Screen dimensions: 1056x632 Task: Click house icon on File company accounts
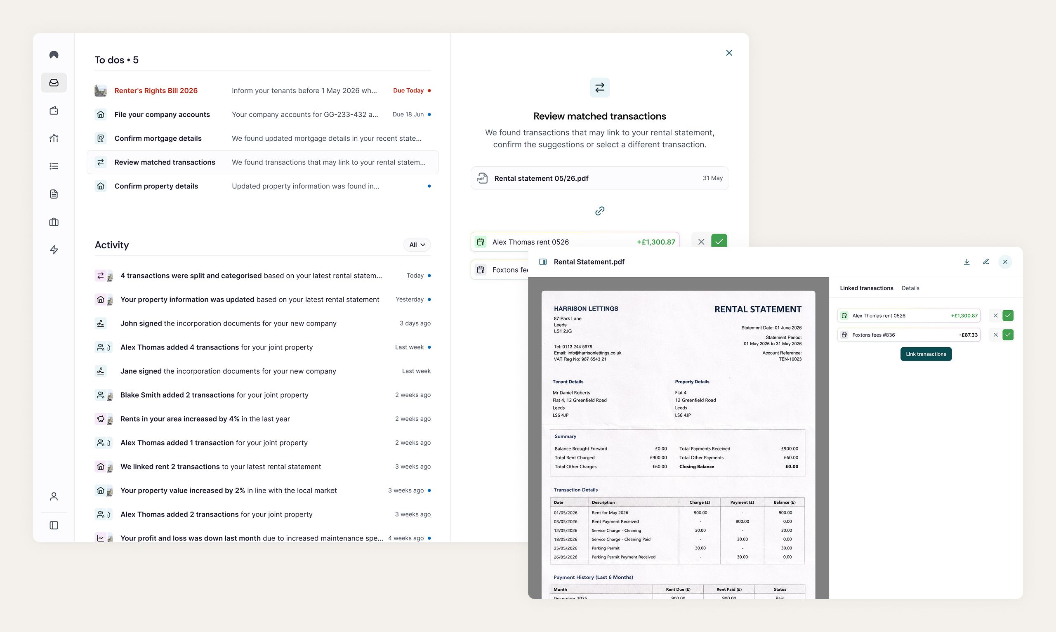tap(101, 114)
